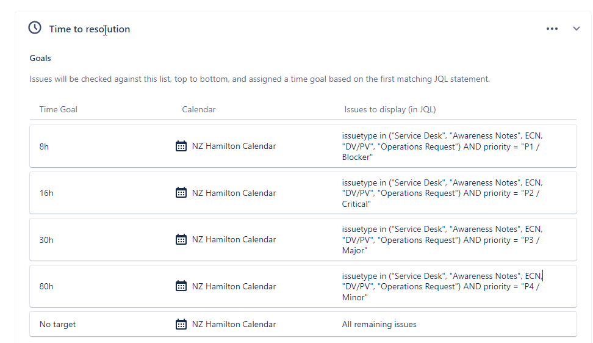Click the P2 / Critical JQL statement

pyautogui.click(x=442, y=193)
